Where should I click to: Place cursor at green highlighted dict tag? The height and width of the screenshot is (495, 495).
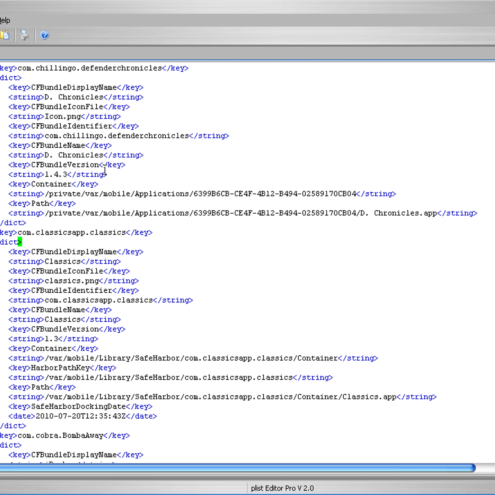coord(19,242)
